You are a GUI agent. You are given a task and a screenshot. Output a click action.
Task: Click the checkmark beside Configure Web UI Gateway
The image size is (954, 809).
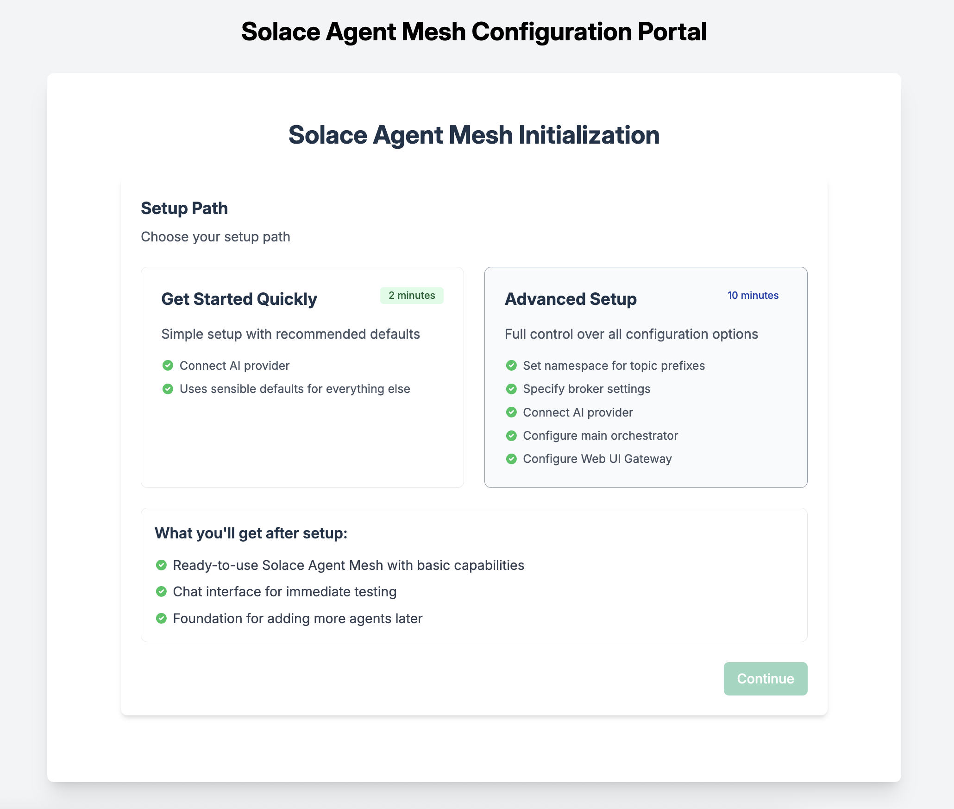511,459
